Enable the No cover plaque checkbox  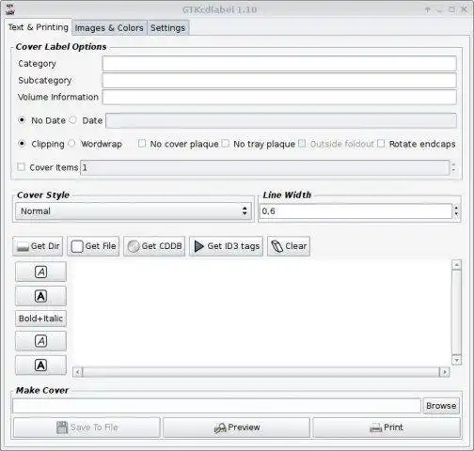pos(142,144)
